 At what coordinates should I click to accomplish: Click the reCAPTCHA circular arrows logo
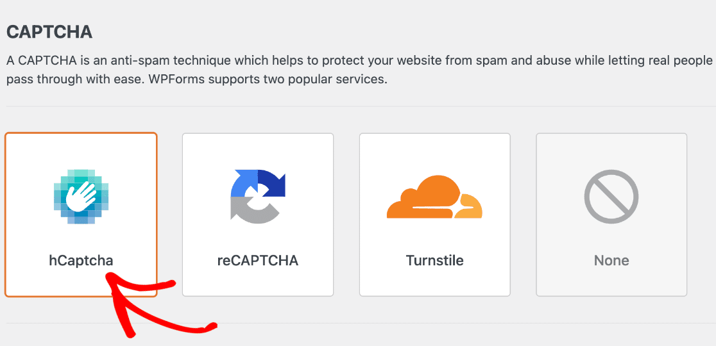click(x=258, y=196)
